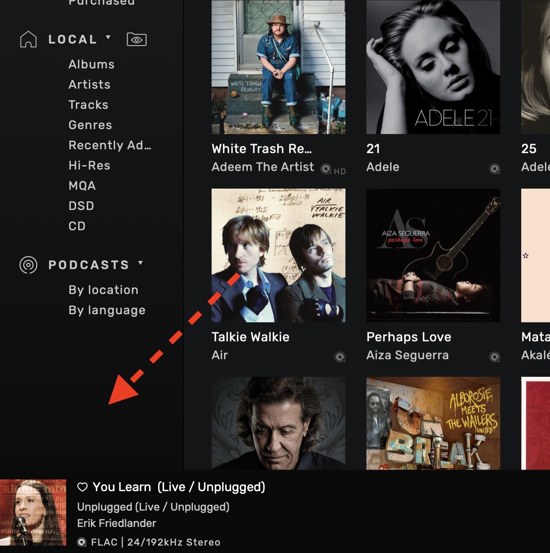Click the White Trash Revelry album title
Screen dimensions: 550x553
point(262,149)
